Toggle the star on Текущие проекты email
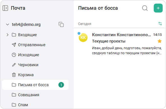The image size is (166, 109). (x=160, y=41)
